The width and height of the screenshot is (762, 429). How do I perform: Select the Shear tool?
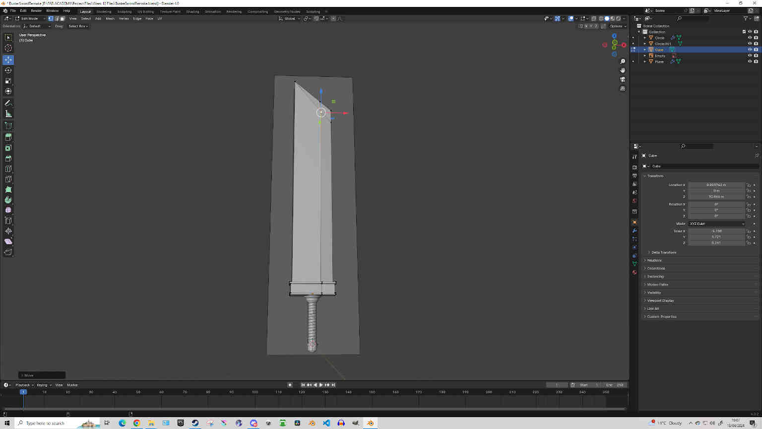tap(8, 241)
